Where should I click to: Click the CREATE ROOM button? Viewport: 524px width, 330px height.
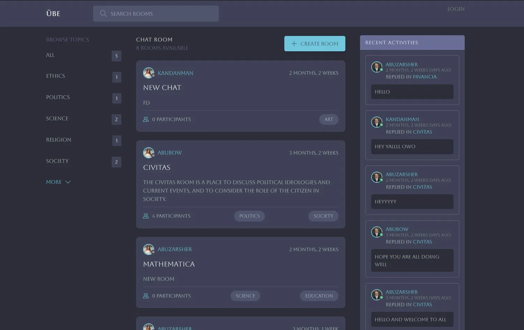pos(315,43)
